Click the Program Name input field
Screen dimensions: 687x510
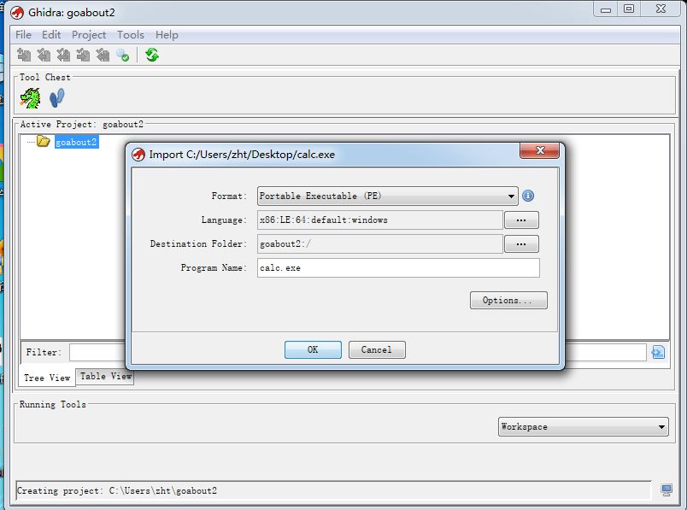[398, 267]
